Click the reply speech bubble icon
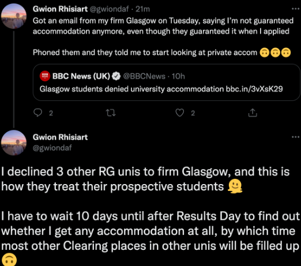The image size is (301, 266). pos(37,113)
